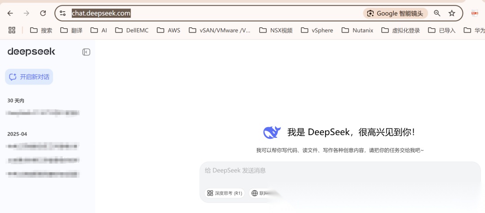Open the AI bookmark folder

(99, 30)
